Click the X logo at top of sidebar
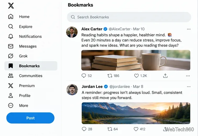The width and height of the screenshot is (198, 136). (11, 6)
